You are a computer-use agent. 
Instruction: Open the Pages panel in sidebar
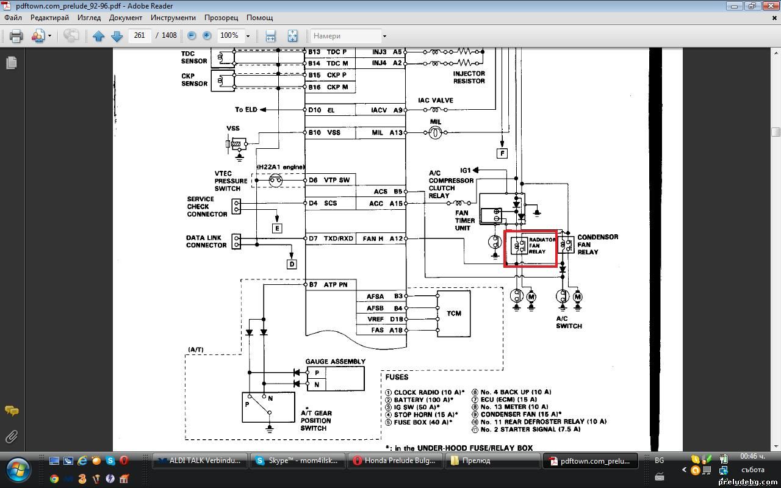11,63
